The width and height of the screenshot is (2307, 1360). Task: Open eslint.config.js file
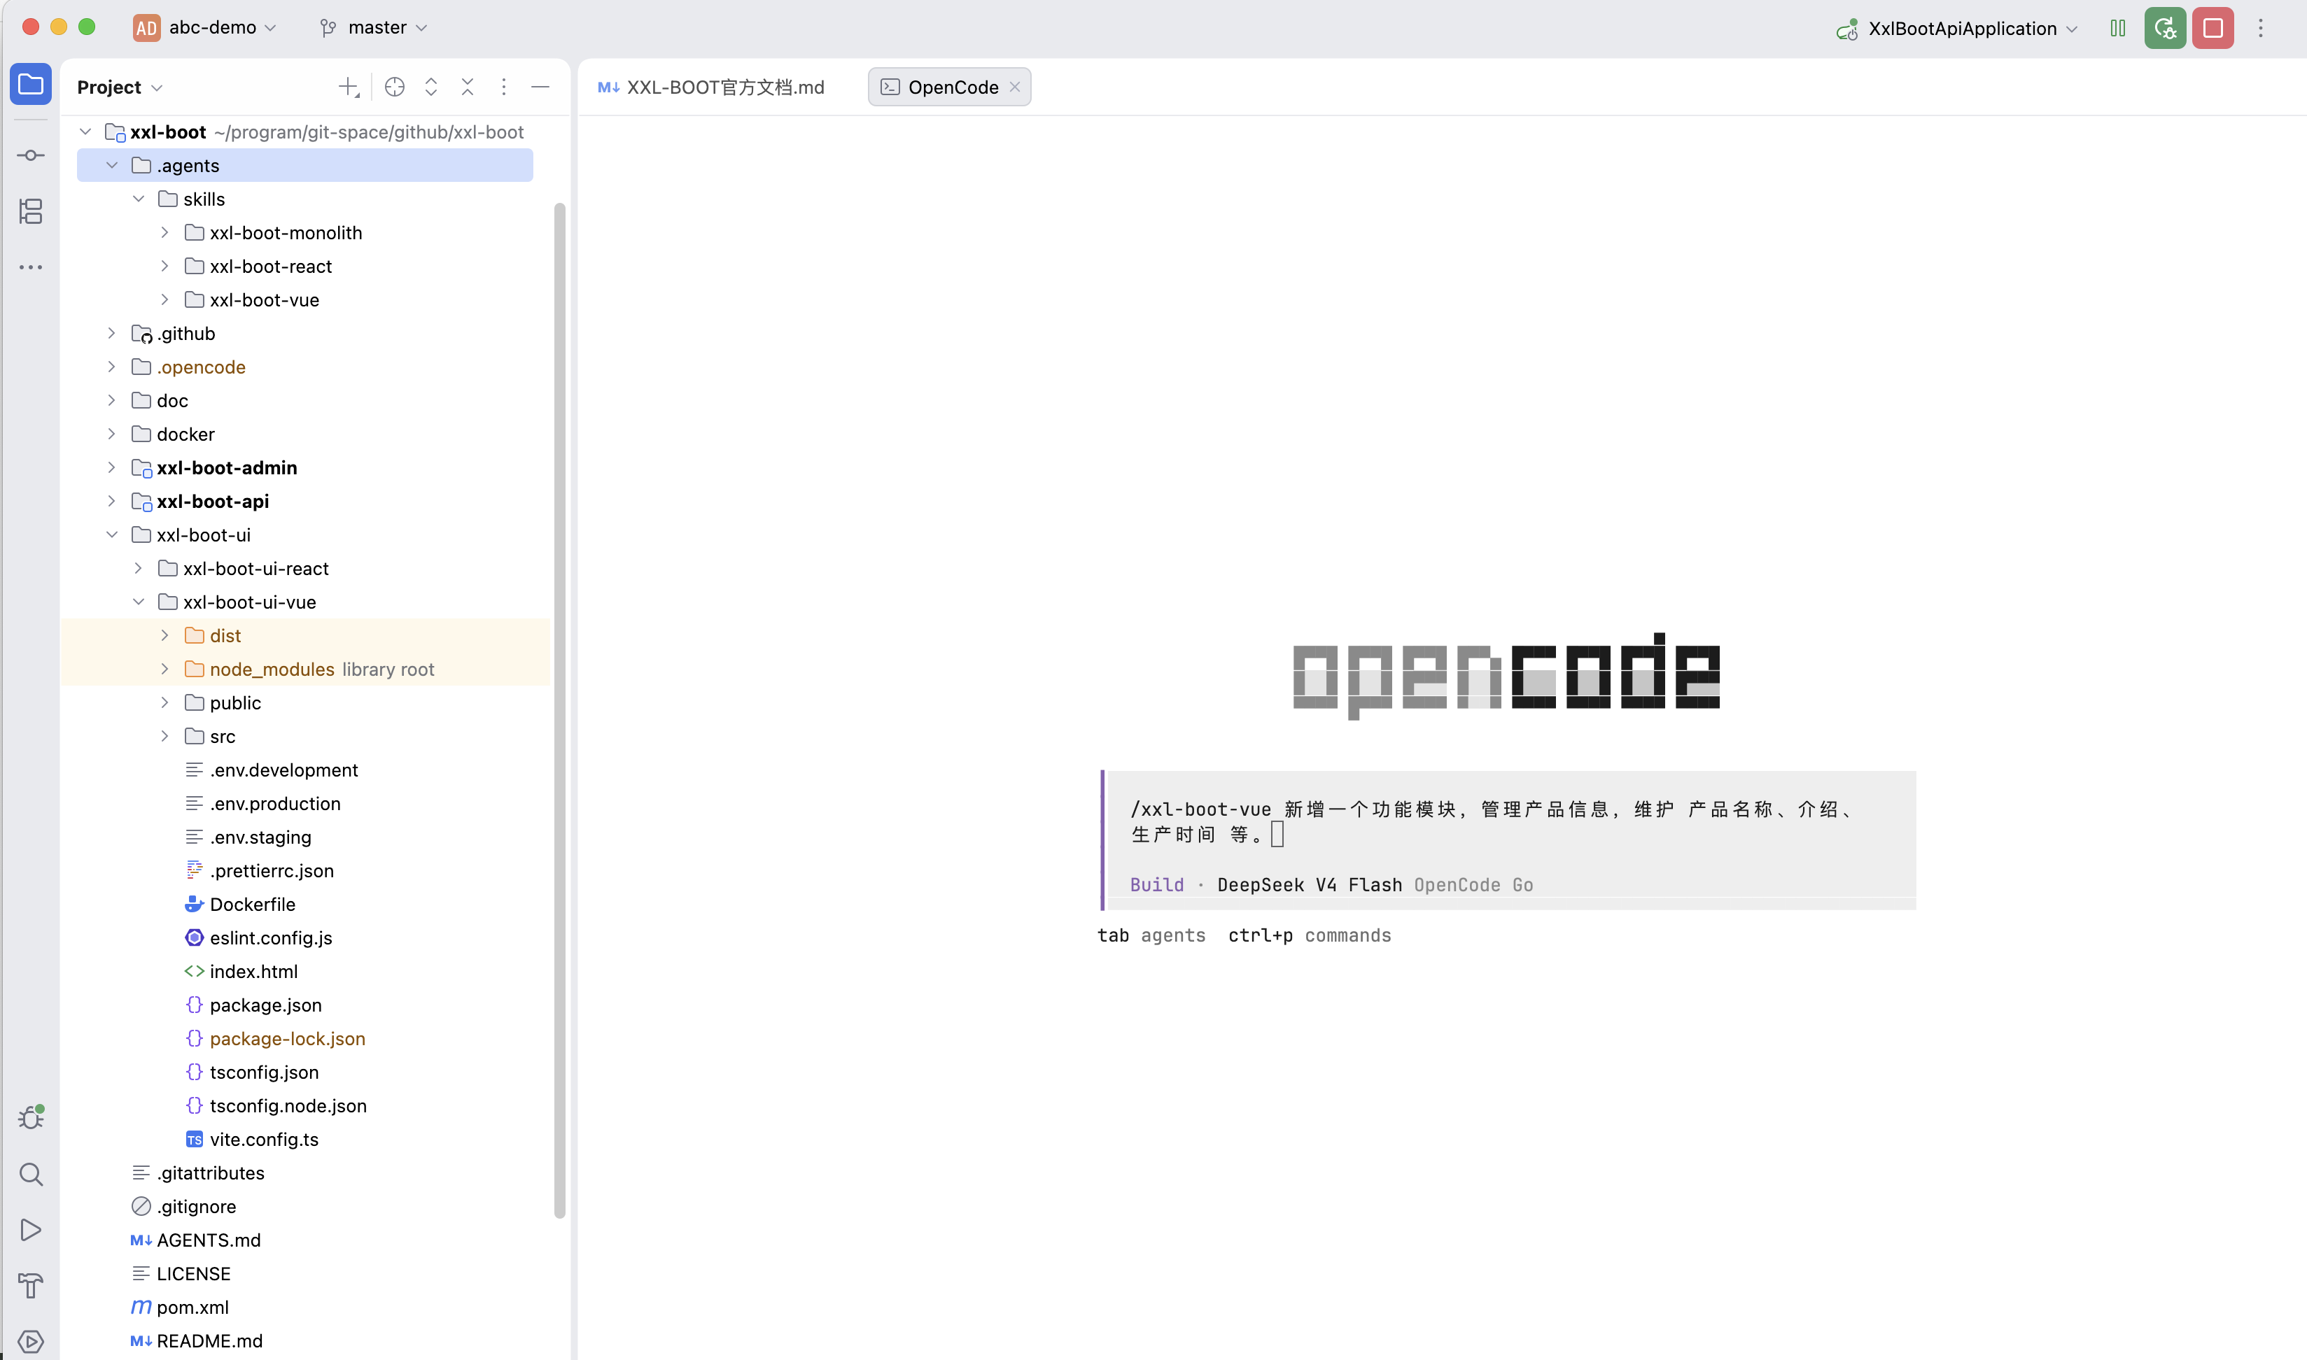point(270,938)
